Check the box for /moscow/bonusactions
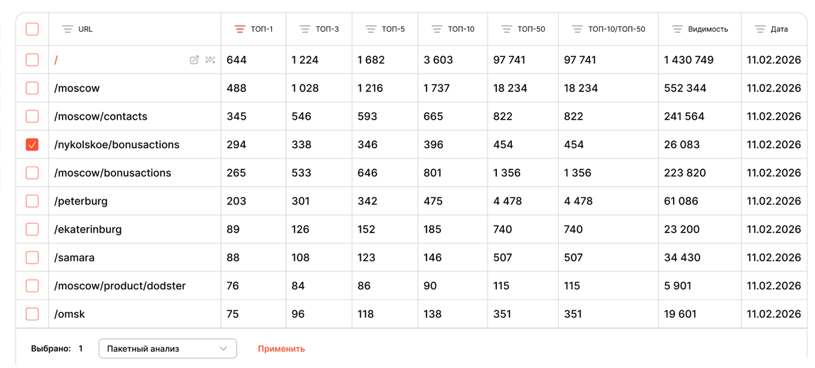Screen dimensions: 815x368 click(x=32, y=173)
